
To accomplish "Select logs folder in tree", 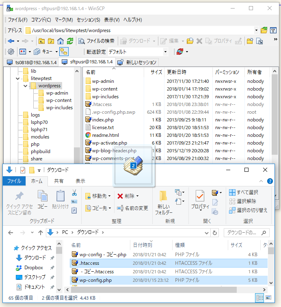I will 35,115.
